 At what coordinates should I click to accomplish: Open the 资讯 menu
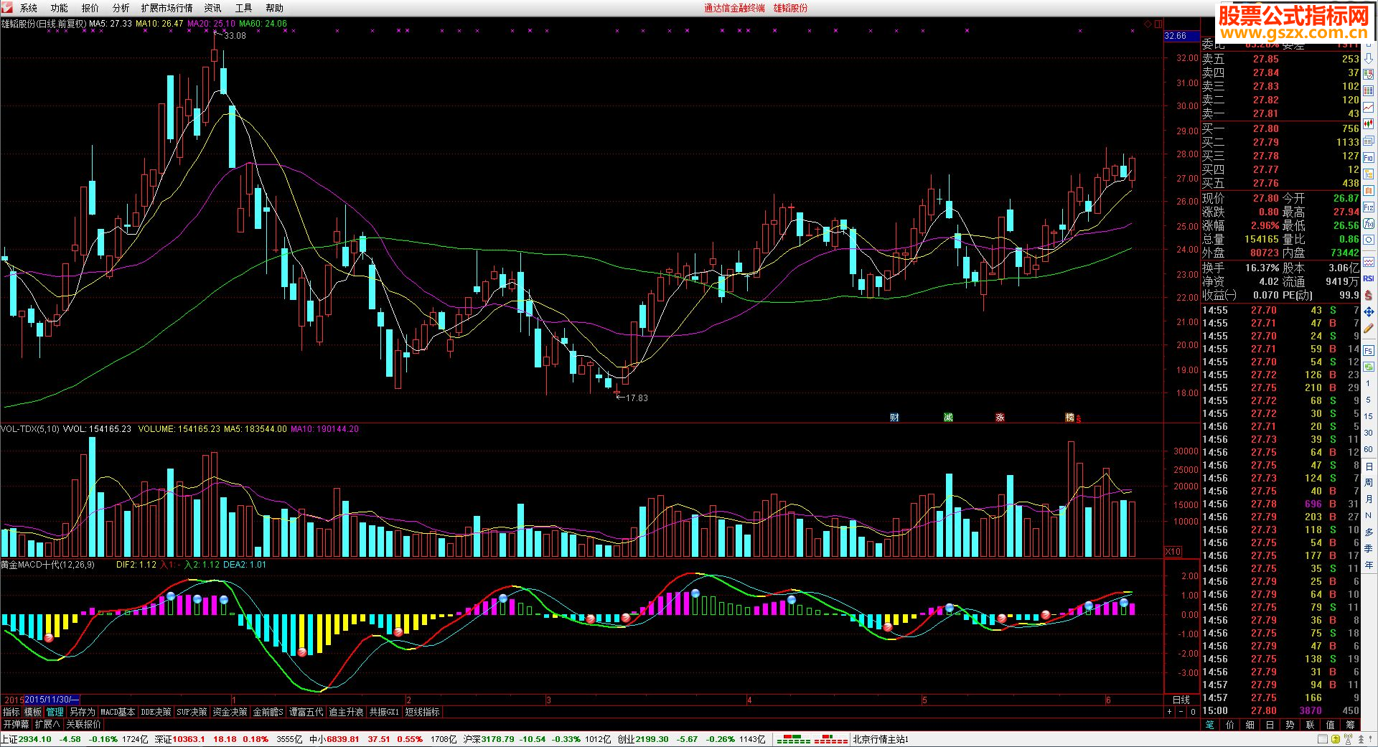[213, 8]
